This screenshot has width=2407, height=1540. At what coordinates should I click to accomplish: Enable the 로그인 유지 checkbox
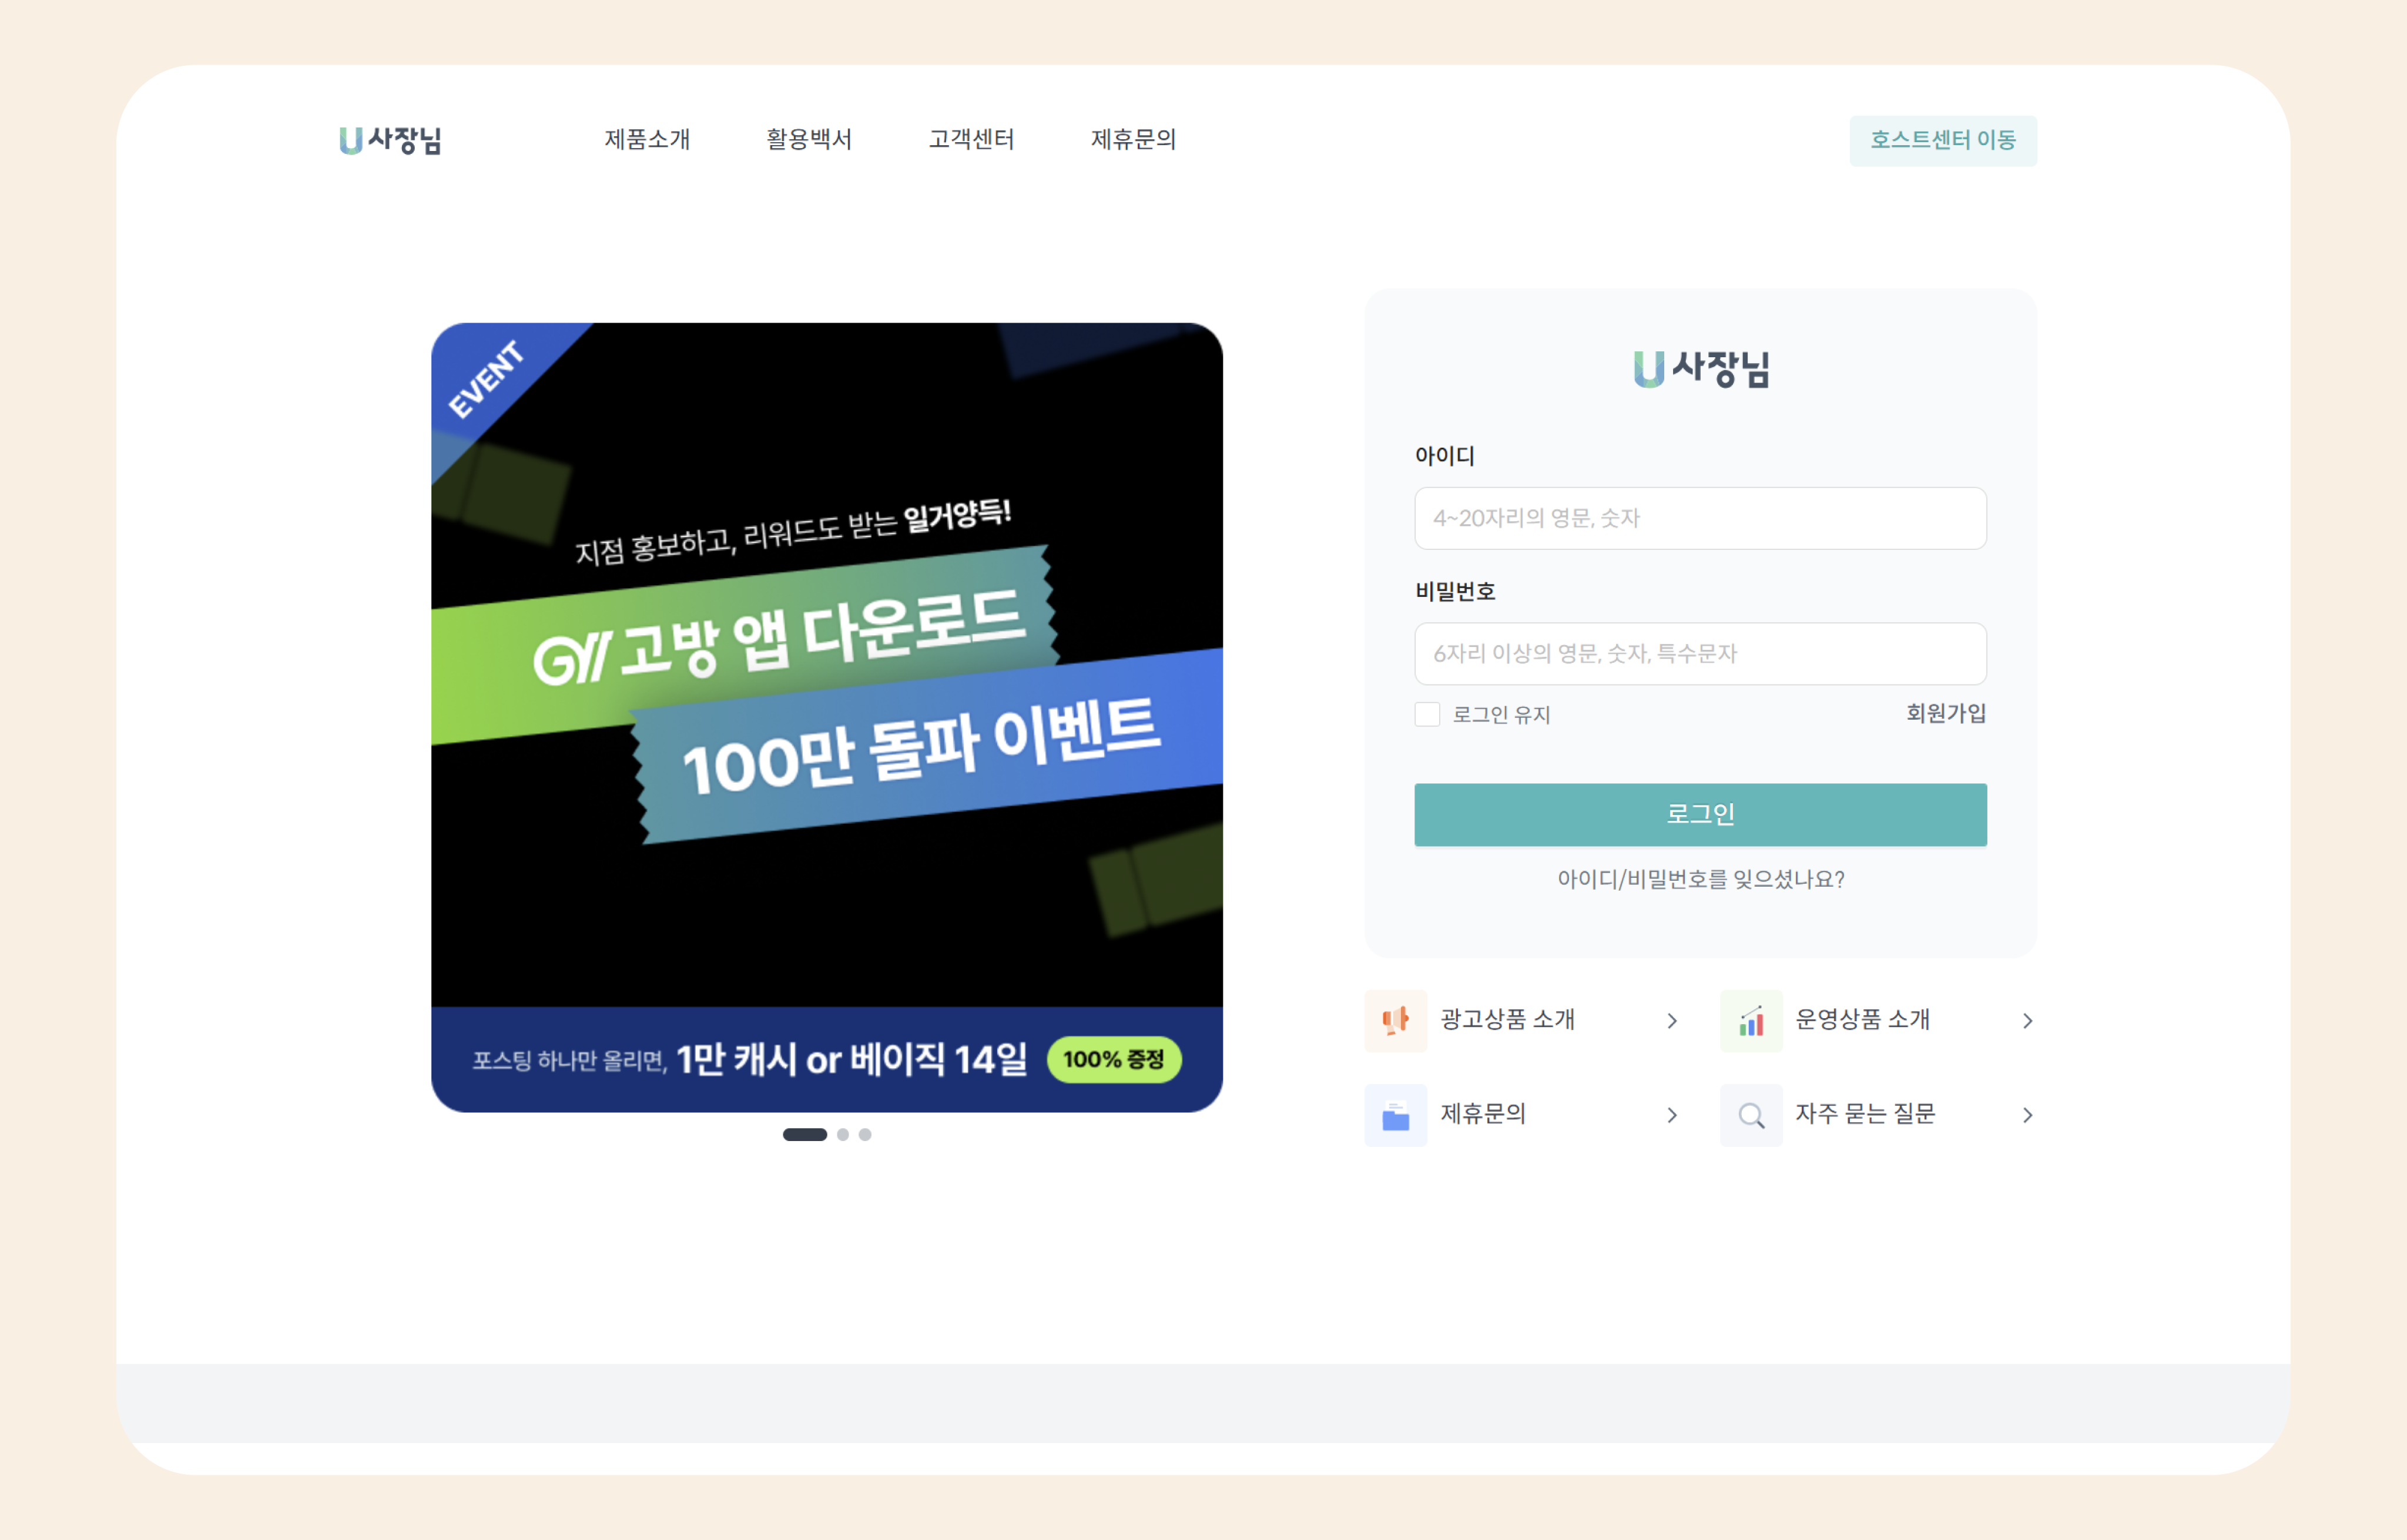[x=1427, y=714]
